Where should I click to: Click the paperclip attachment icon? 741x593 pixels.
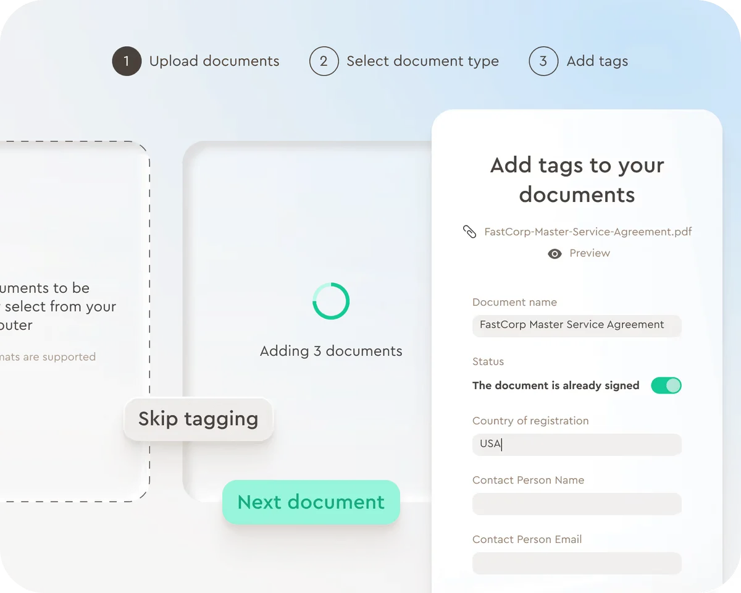[x=470, y=231]
